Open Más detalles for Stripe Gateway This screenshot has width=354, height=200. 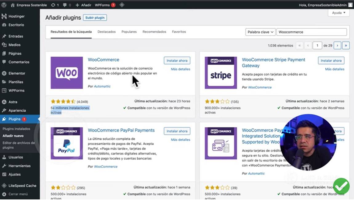click(x=335, y=69)
